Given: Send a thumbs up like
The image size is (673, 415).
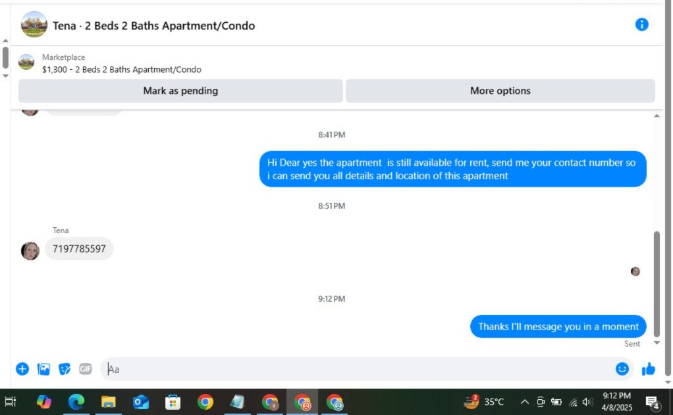Looking at the screenshot, I should pos(649,369).
